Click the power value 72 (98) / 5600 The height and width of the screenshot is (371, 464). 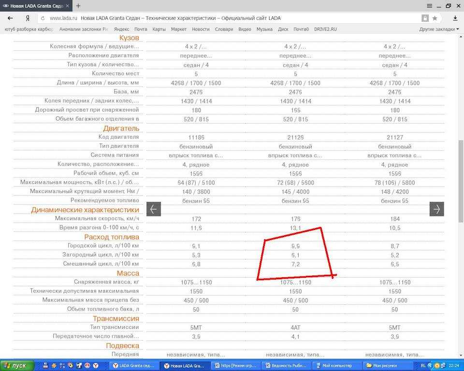pos(295,183)
